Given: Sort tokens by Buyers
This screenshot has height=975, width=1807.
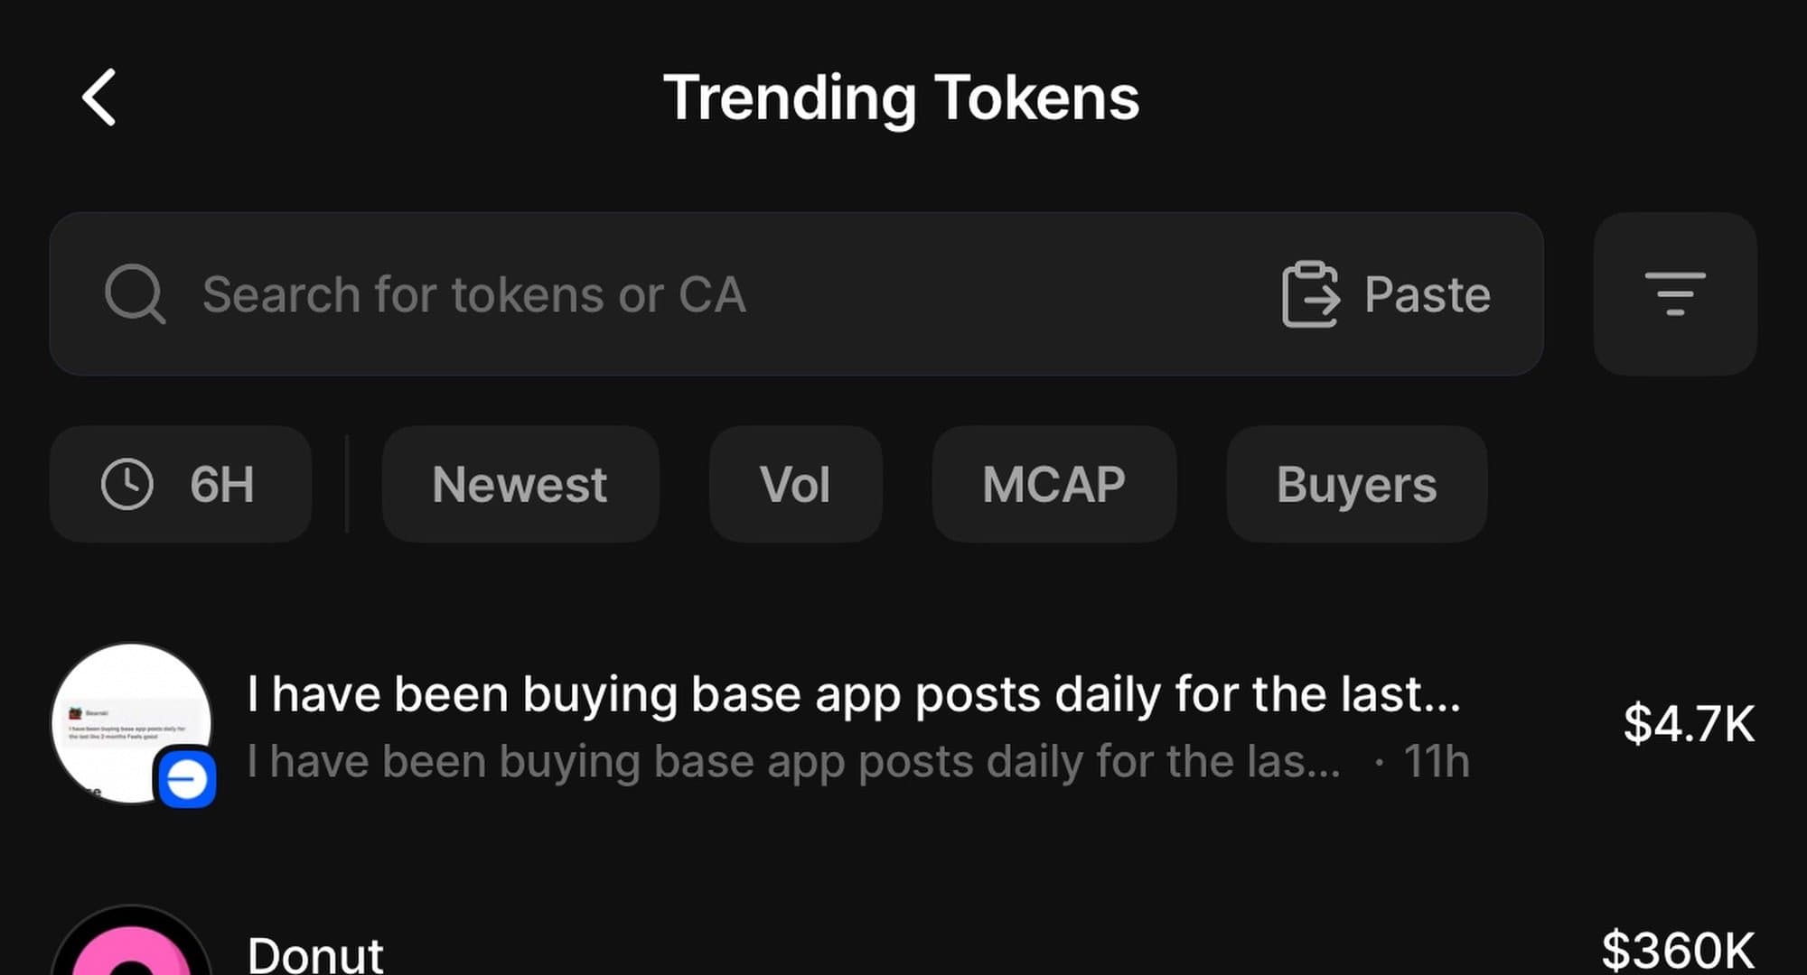Looking at the screenshot, I should click(1356, 484).
